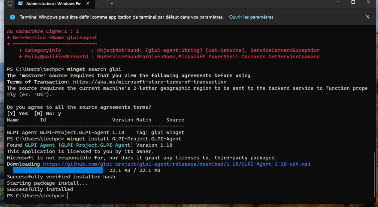Click the 'Successfully verified installer hash' line
This screenshot has height=207, width=378.
(61, 177)
